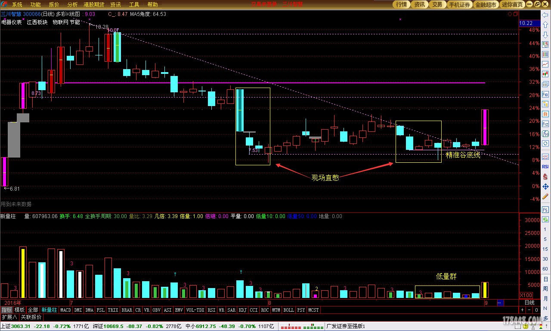Click the 交易 button at top
The width and height of the screenshot is (551, 331).
click(x=437, y=4)
